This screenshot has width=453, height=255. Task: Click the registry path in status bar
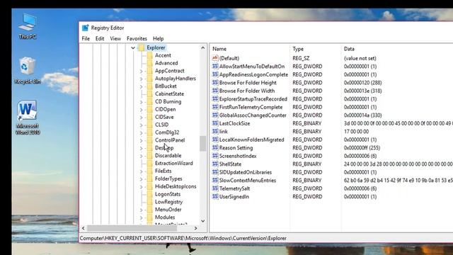(183, 238)
